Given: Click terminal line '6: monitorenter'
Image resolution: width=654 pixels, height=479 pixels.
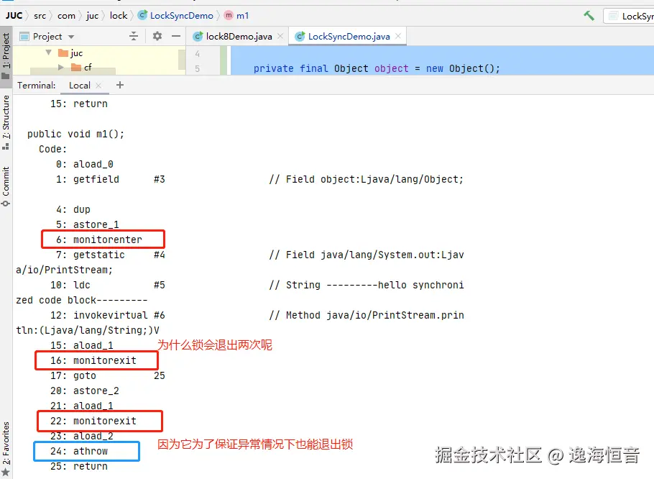Looking at the screenshot, I should coord(99,240).
